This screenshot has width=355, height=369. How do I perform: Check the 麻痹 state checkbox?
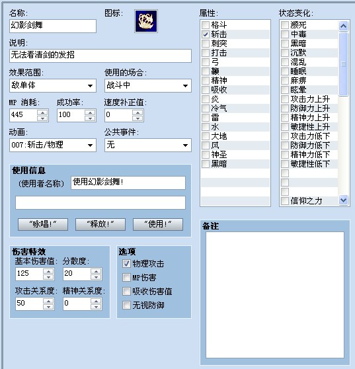(x=285, y=81)
